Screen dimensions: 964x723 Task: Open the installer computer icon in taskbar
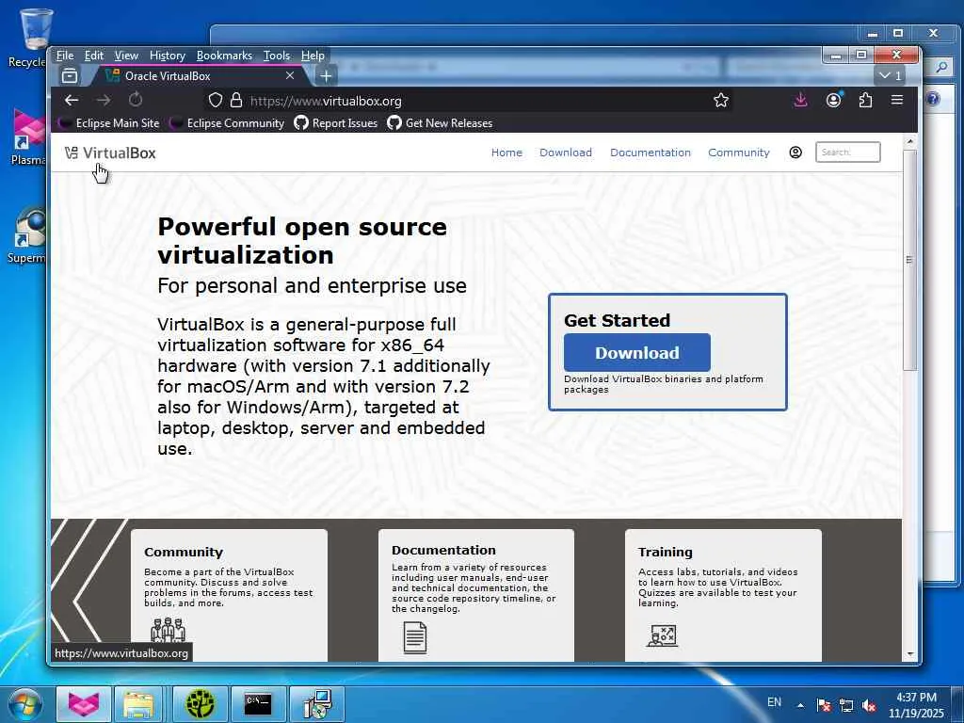coord(317,703)
